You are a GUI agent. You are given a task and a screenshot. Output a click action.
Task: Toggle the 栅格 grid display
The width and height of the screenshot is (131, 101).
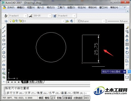pyautogui.click(x=47, y=98)
